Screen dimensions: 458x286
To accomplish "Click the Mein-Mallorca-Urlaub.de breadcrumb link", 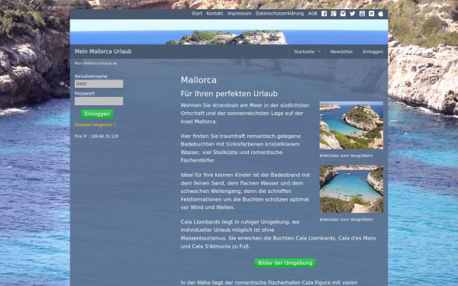I will [x=96, y=63].
